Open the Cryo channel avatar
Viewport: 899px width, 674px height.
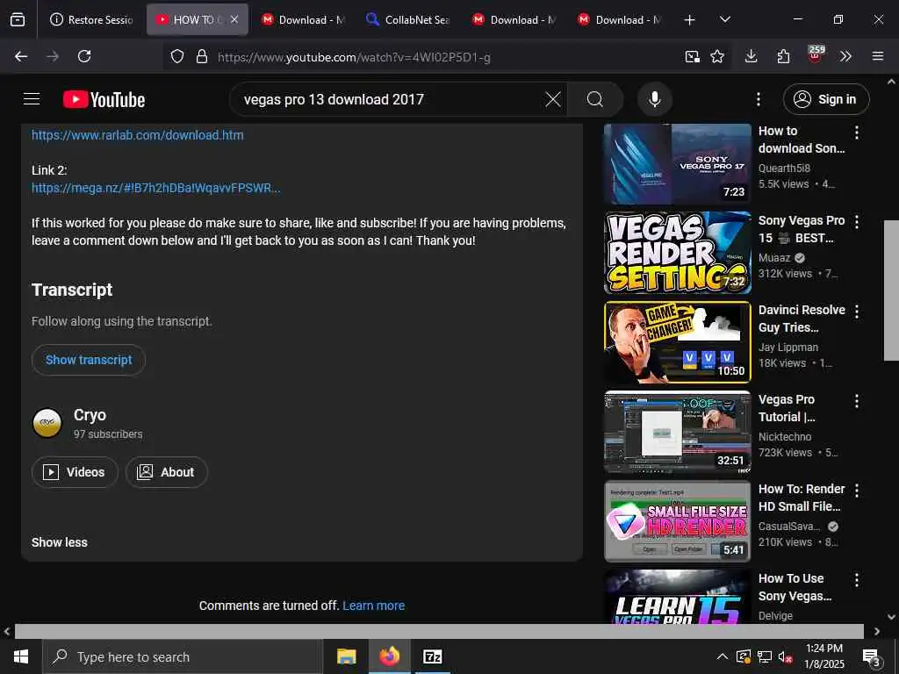[x=47, y=423]
